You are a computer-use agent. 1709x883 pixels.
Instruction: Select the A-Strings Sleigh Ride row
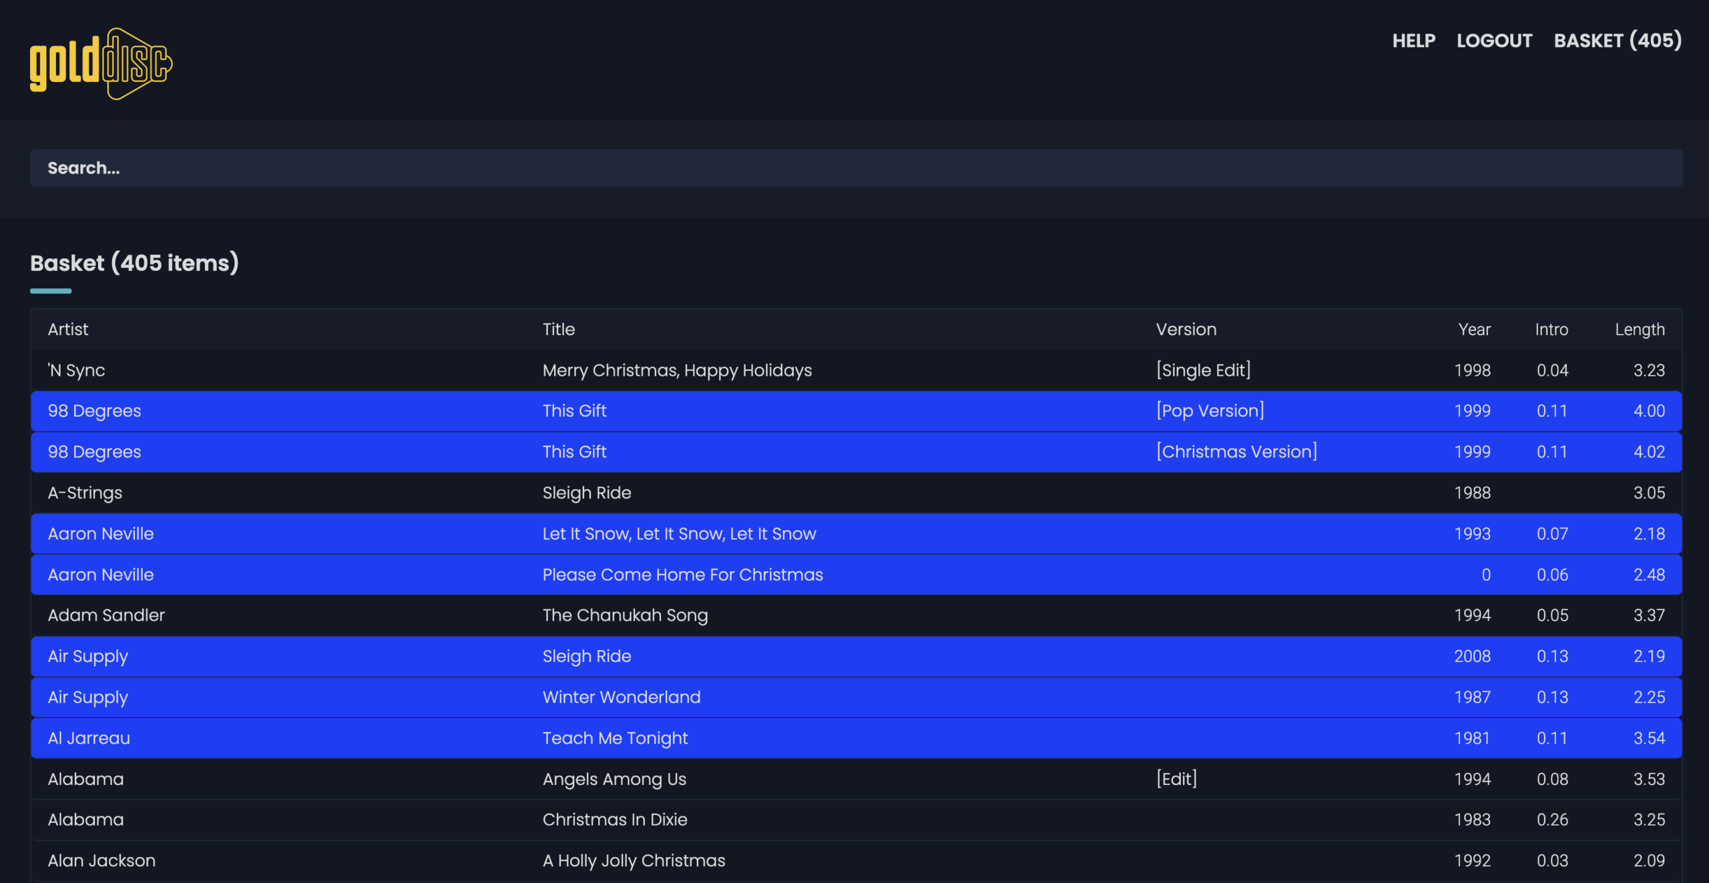(x=855, y=493)
